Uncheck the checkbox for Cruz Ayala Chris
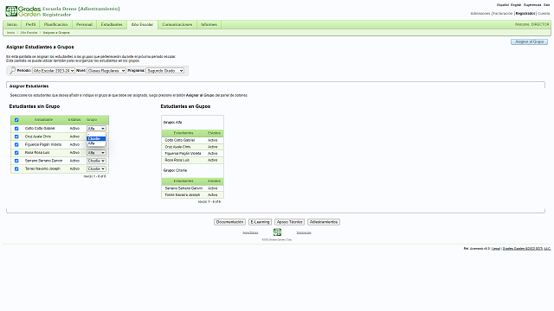This screenshot has width=554, height=311. click(x=16, y=136)
